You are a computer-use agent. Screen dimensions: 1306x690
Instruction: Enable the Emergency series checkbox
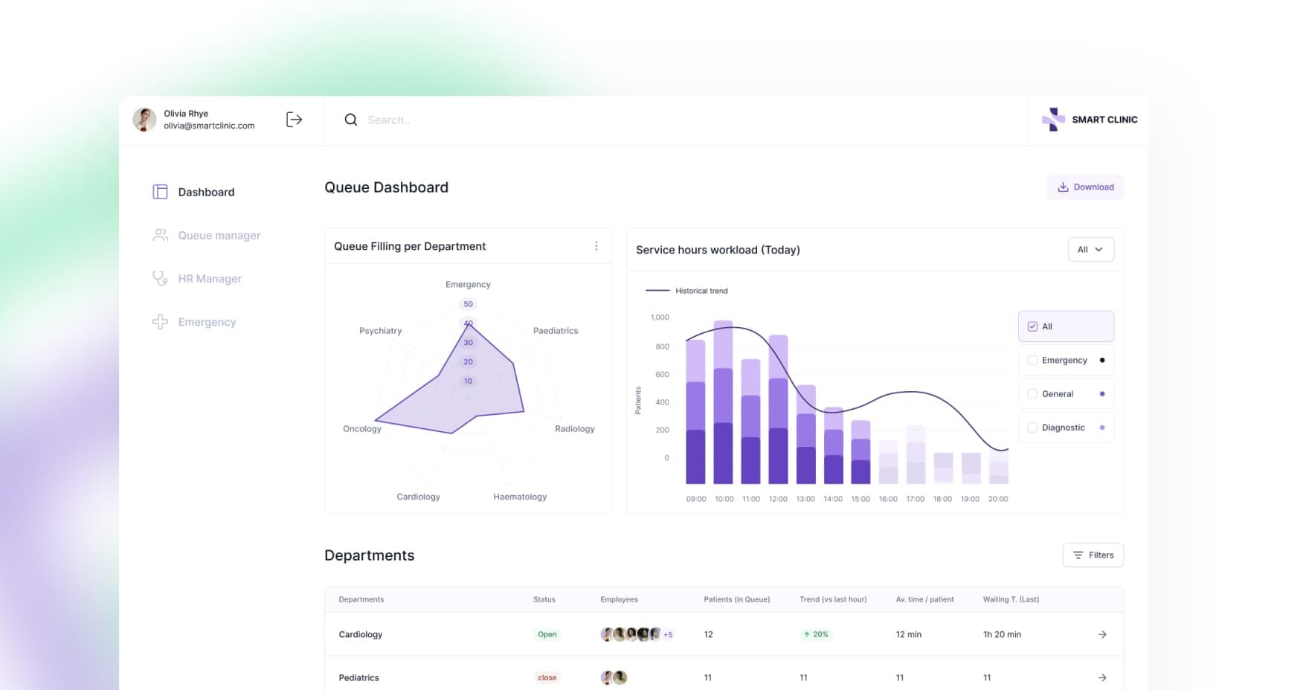tap(1032, 360)
